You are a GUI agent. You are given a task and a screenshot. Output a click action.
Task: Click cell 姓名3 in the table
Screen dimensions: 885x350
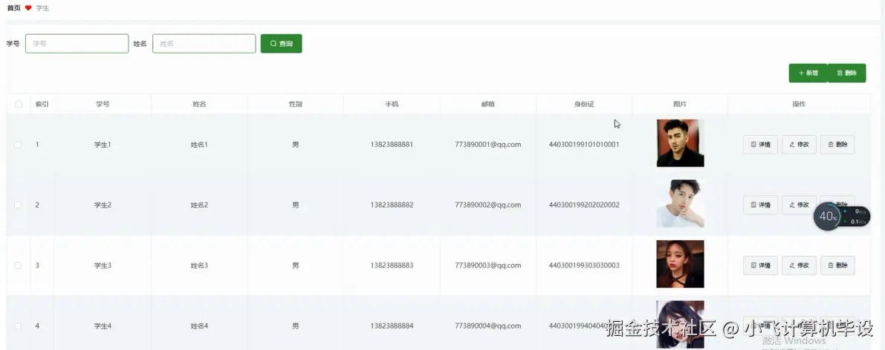[199, 265]
